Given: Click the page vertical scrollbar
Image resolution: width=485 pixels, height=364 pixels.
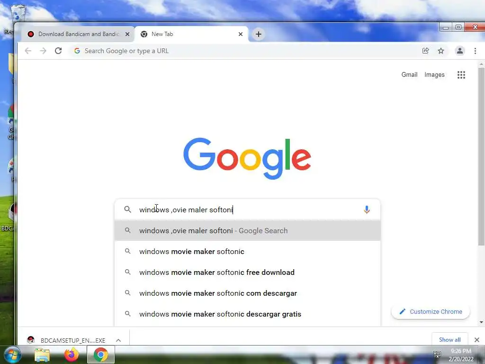Looking at the screenshot, I should (481, 156).
